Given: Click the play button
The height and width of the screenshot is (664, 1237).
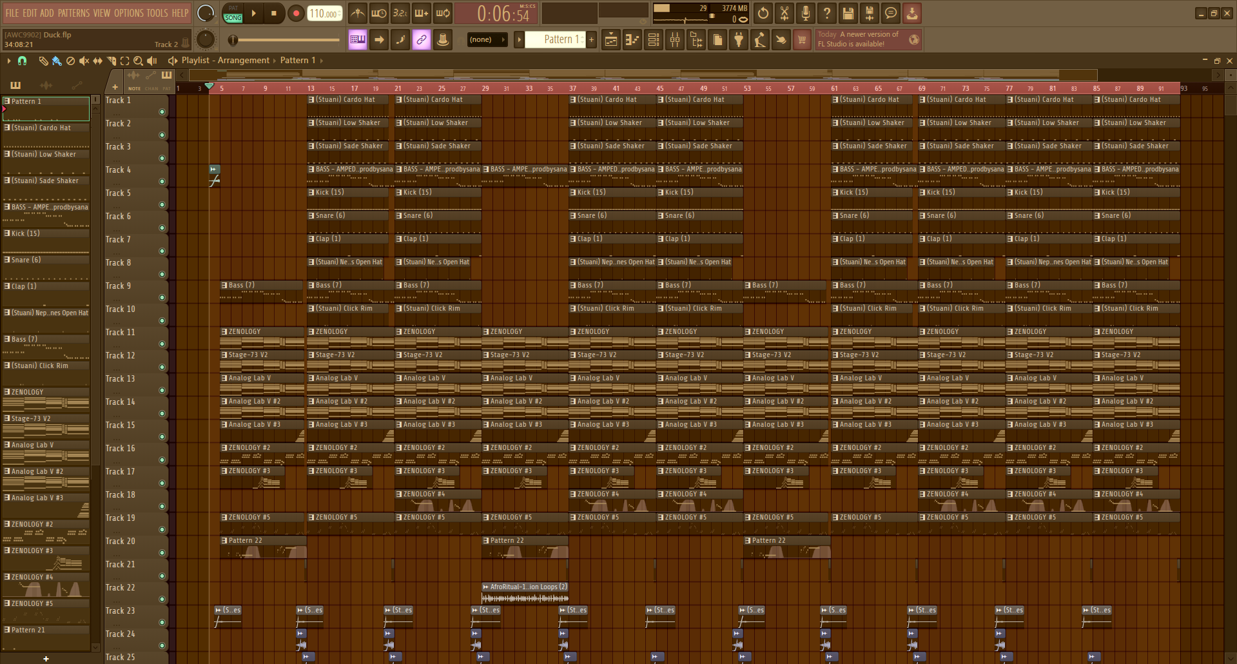Looking at the screenshot, I should pyautogui.click(x=253, y=13).
